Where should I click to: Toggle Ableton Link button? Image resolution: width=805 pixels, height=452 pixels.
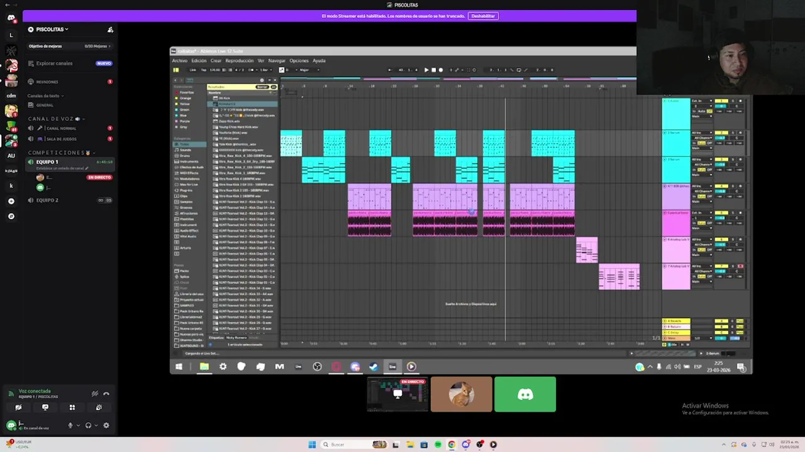[192, 70]
